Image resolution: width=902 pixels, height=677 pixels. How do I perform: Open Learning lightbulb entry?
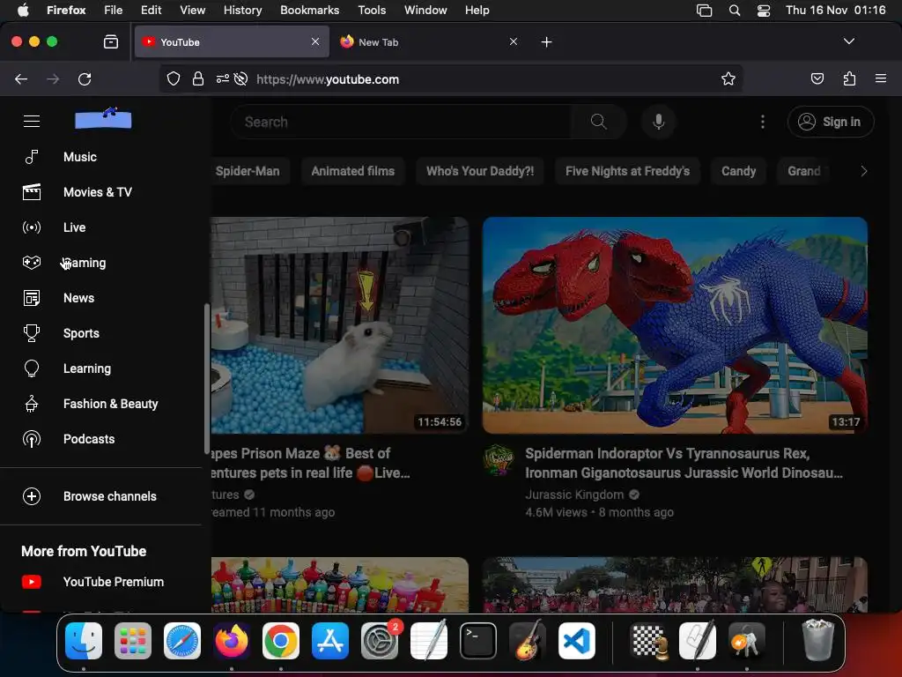87,368
